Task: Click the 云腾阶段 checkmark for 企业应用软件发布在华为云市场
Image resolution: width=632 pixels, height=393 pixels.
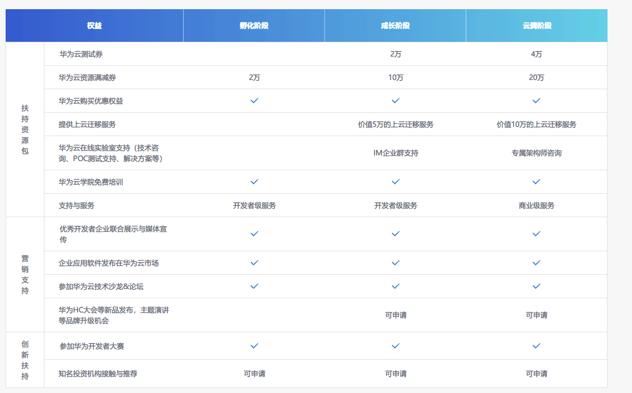Action: pos(536,263)
